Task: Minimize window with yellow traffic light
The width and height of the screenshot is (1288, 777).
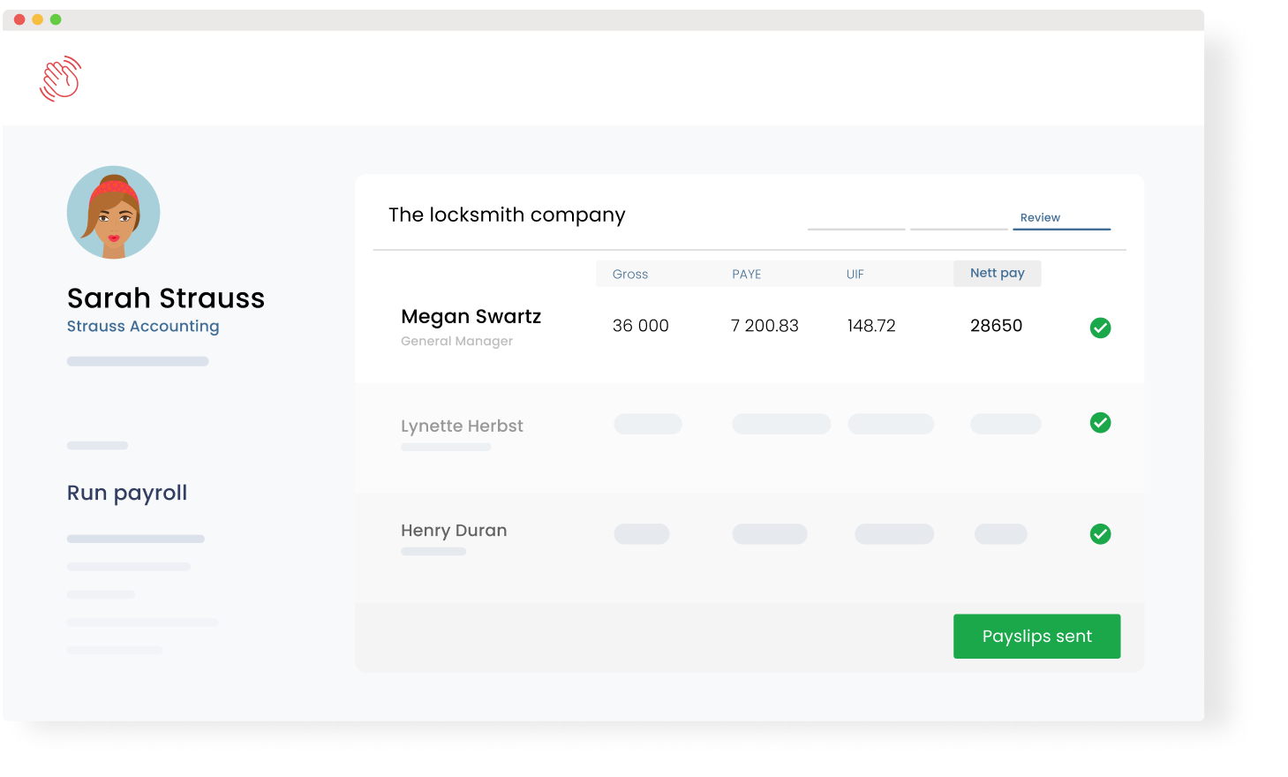Action: [x=37, y=19]
